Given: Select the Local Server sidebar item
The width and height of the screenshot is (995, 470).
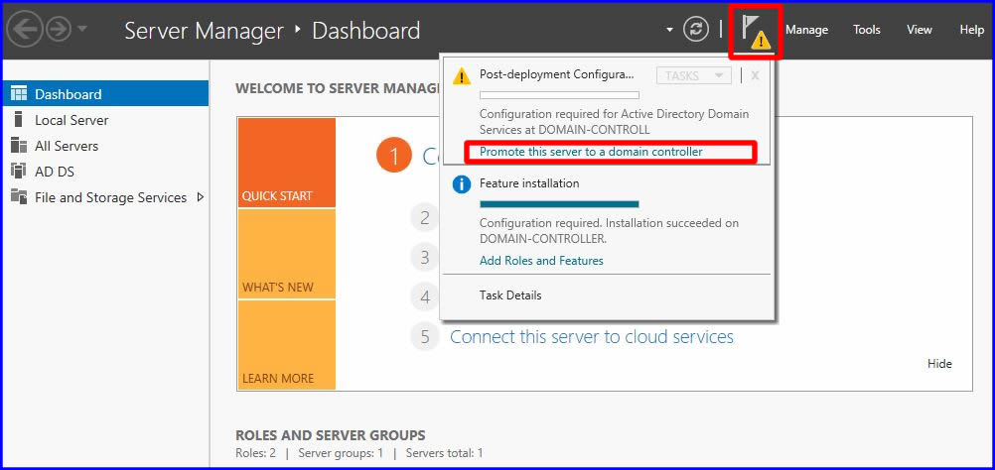Looking at the screenshot, I should pos(71,120).
